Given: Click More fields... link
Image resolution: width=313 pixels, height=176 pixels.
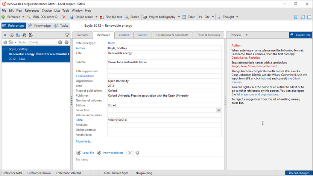Looking at the screenshot, I should point(84,141).
